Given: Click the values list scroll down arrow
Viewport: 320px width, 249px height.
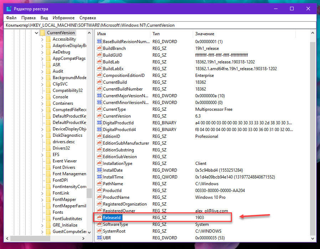Looking at the screenshot, I should 313,238.
